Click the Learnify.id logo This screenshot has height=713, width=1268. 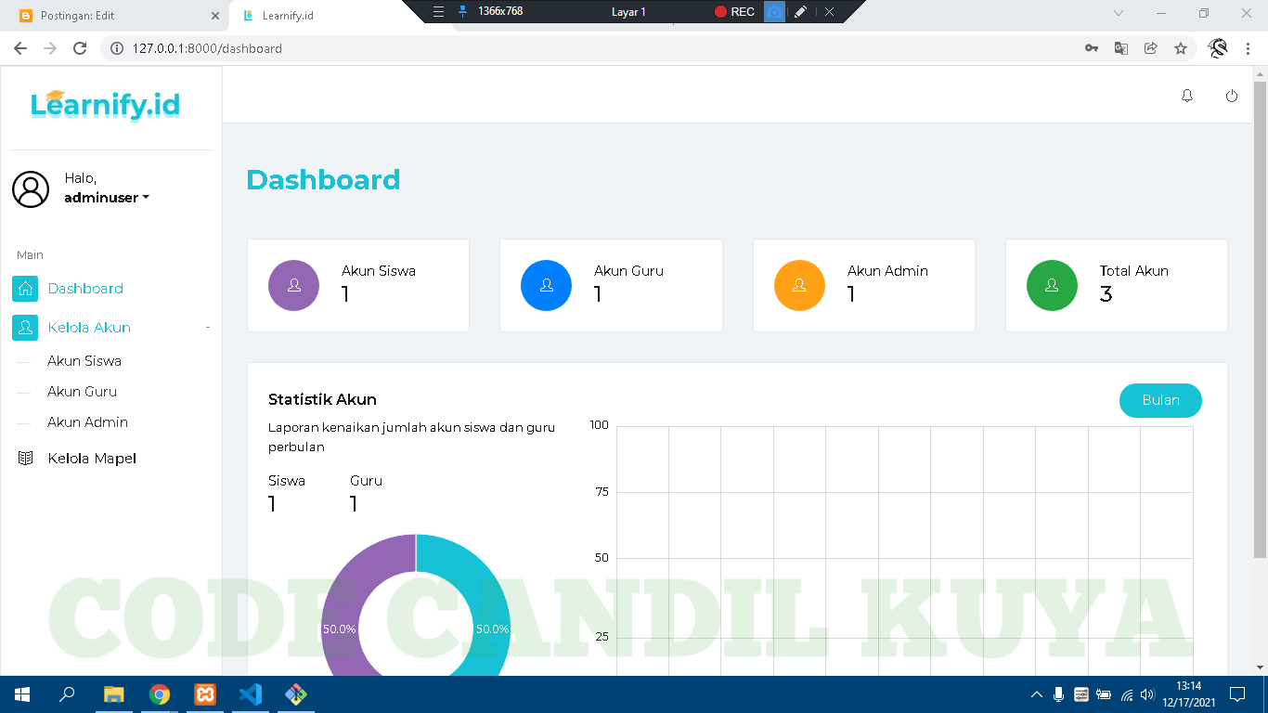point(105,105)
